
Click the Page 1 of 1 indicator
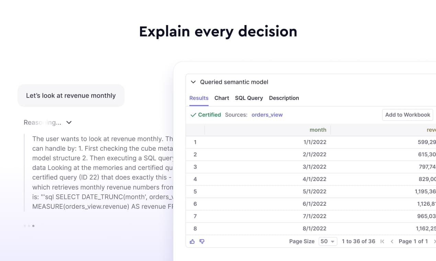(413, 241)
